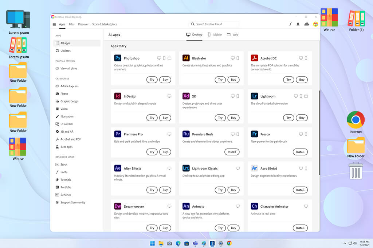Open the Discover tab

click(83, 24)
